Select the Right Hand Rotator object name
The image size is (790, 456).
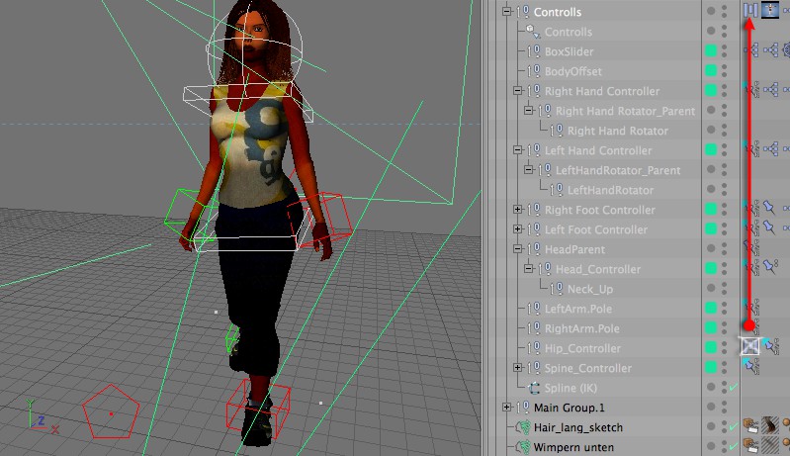[618, 131]
